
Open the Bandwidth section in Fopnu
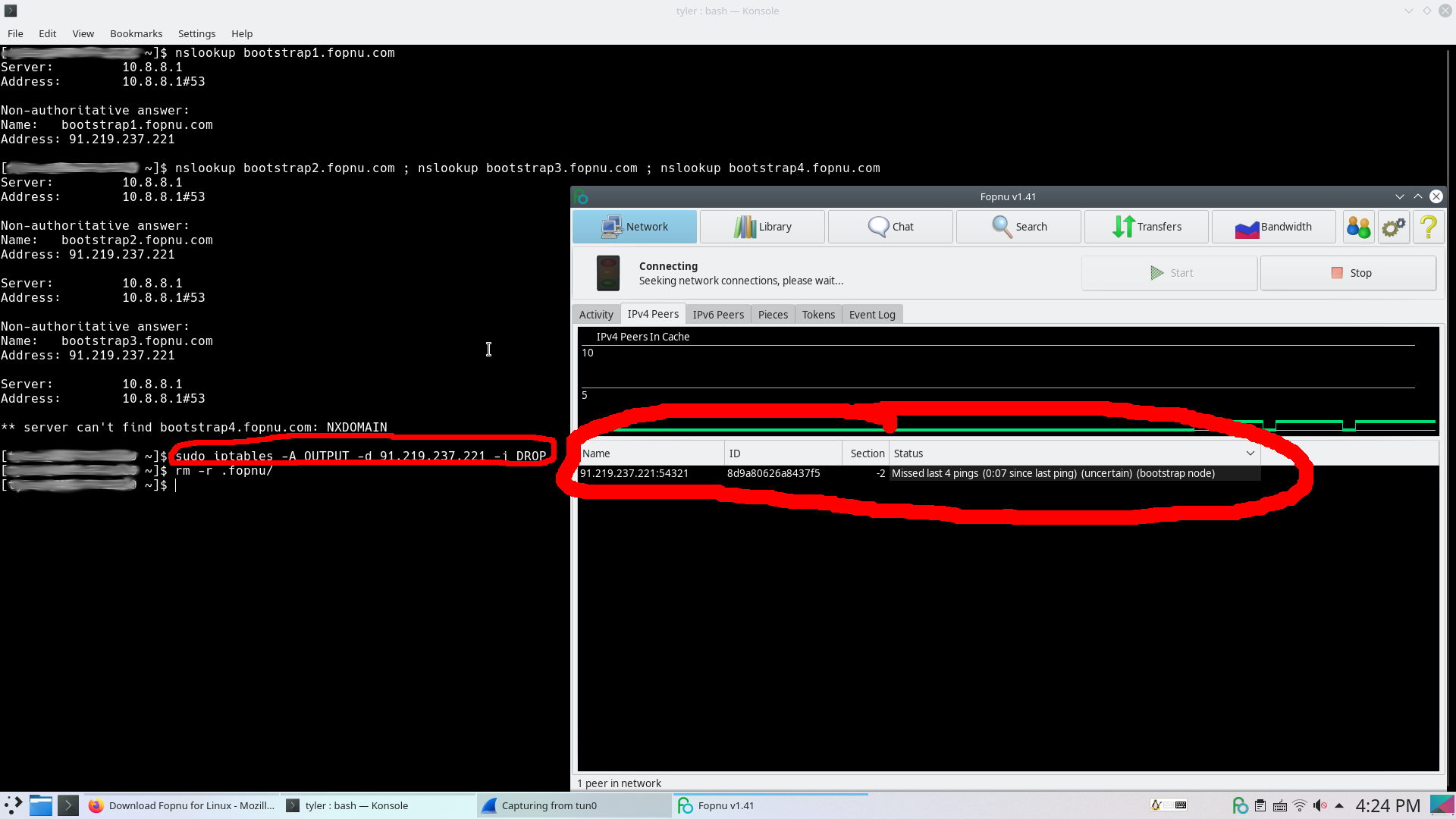pos(1274,227)
